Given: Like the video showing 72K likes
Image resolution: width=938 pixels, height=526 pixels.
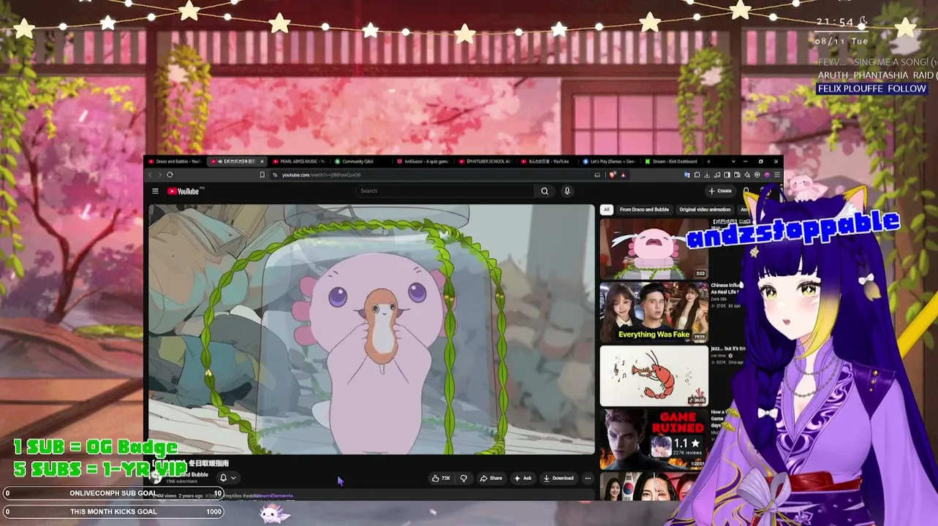Looking at the screenshot, I should (x=442, y=479).
